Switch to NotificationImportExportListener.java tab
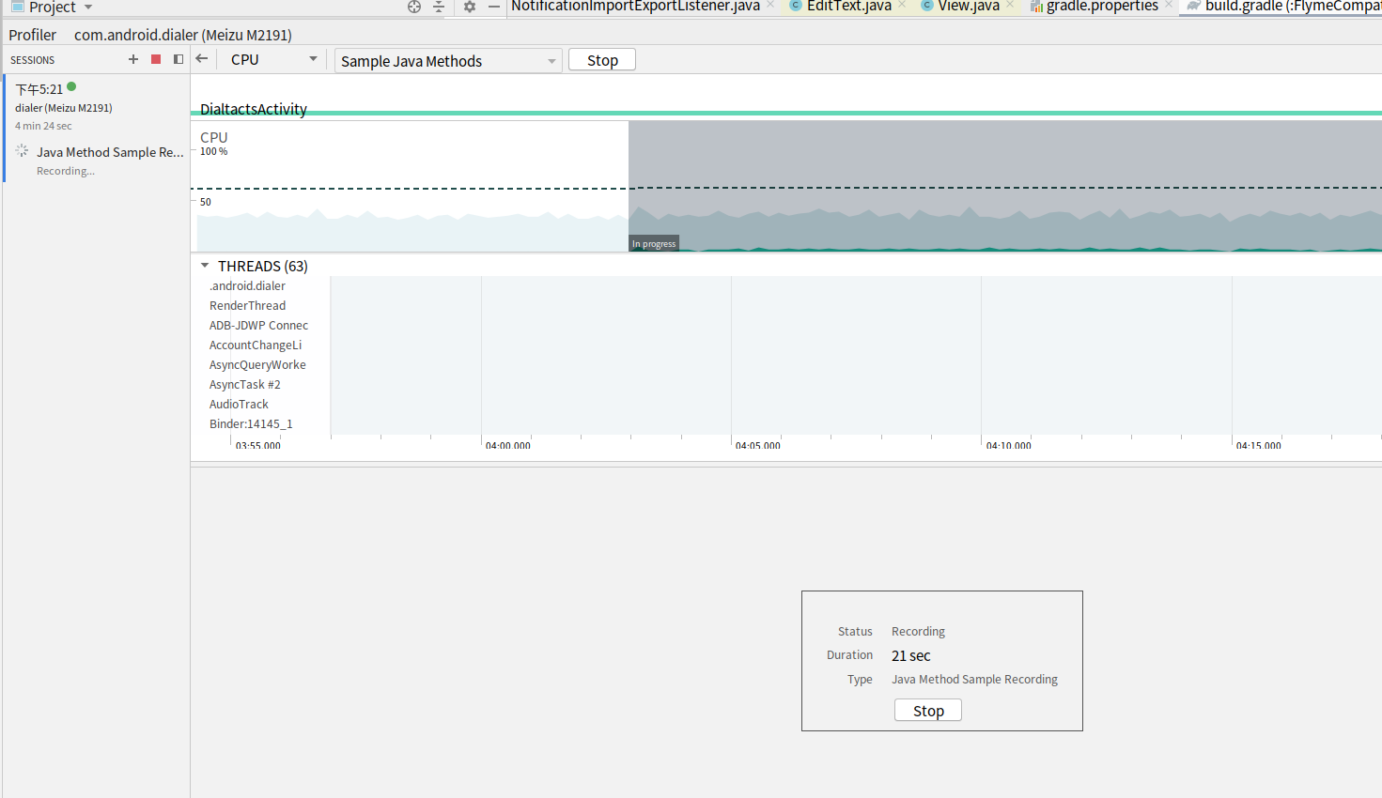Viewport: 1382px width, 798px height. coord(635,6)
